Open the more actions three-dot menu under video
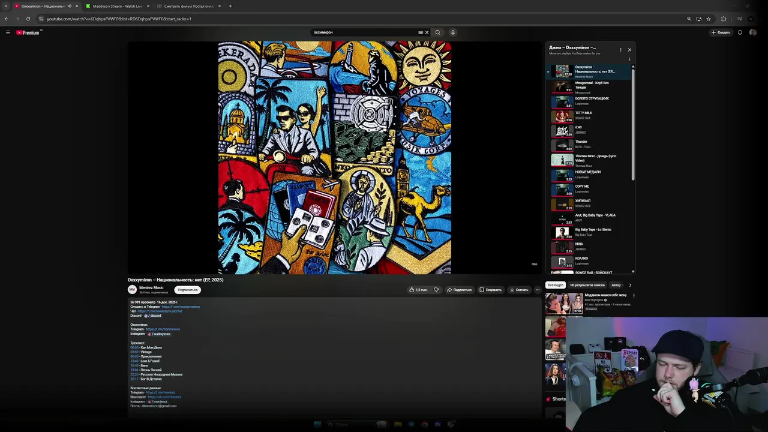Image resolution: width=768 pixels, height=432 pixels. (x=538, y=290)
